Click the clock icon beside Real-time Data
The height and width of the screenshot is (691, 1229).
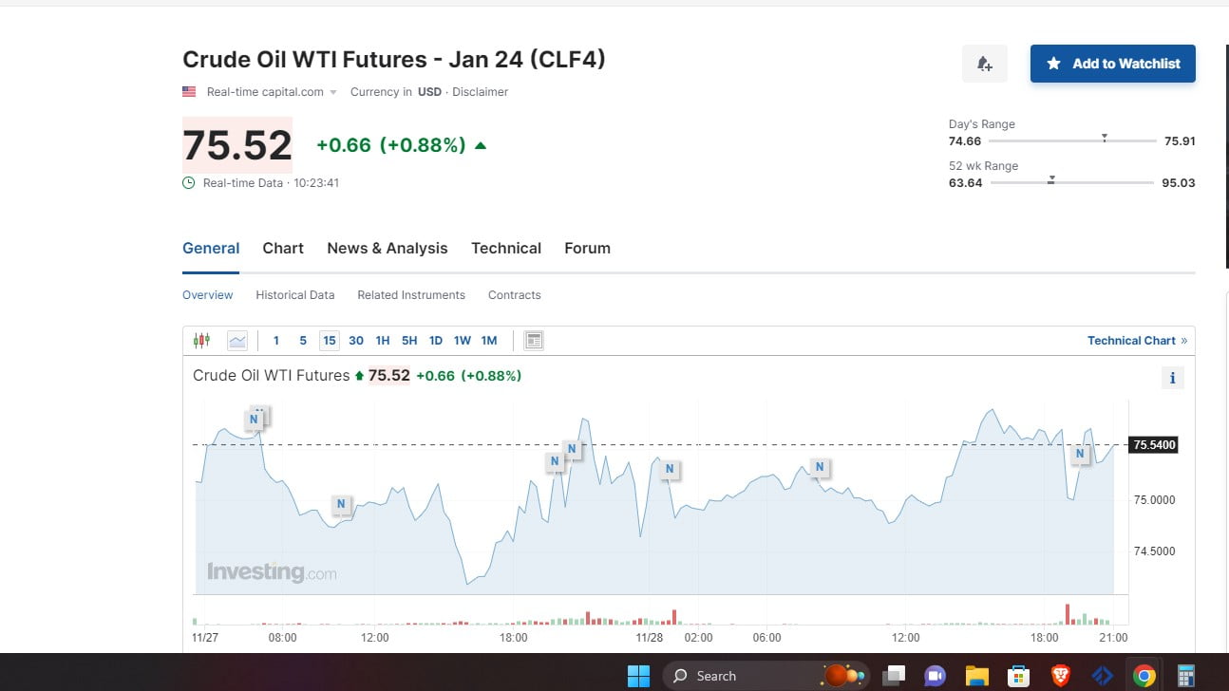tap(189, 182)
